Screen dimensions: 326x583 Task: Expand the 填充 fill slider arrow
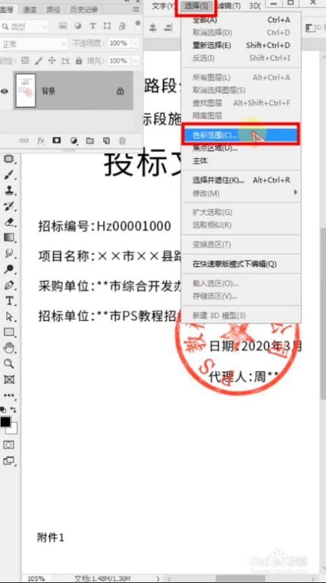[136, 61]
